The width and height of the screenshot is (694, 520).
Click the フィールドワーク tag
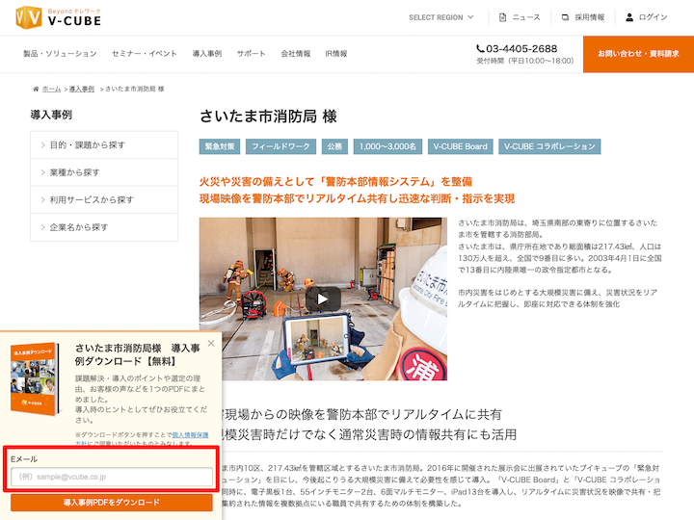280,146
